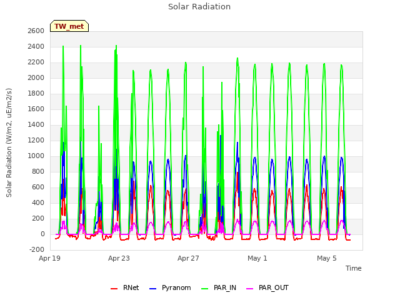The image size is (400, 300).
Task: Click the 600 y-axis tick label
Action: pos(38,187)
